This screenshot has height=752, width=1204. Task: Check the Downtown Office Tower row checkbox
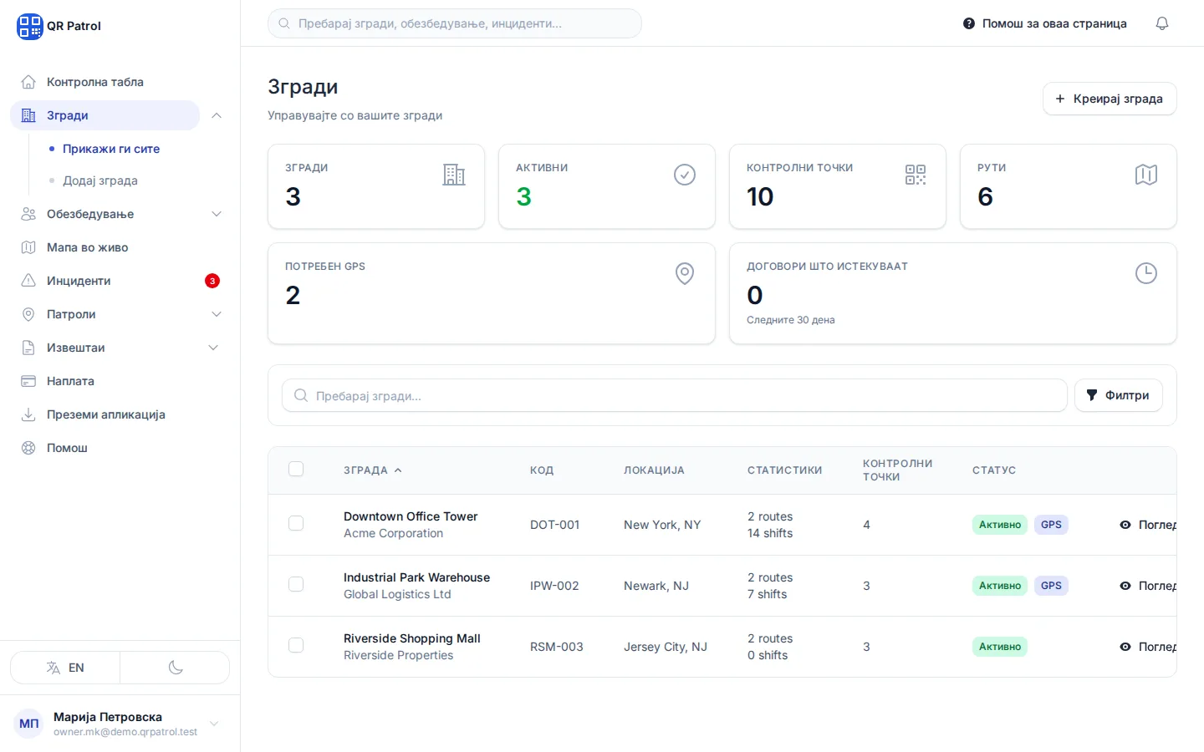coord(296,523)
